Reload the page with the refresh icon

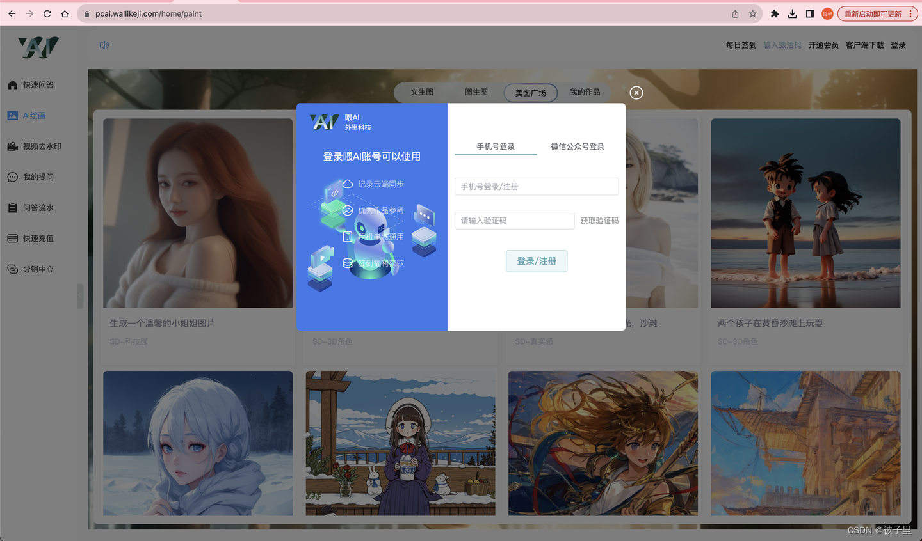click(x=47, y=13)
